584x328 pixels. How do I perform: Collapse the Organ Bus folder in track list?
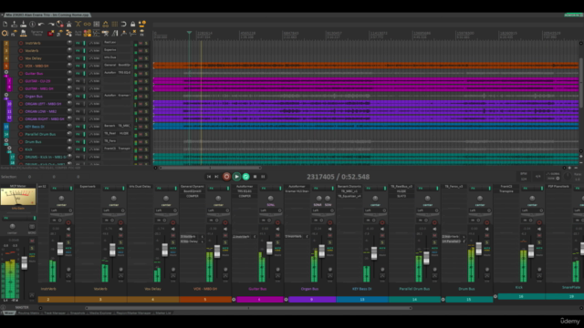[x=6, y=95]
